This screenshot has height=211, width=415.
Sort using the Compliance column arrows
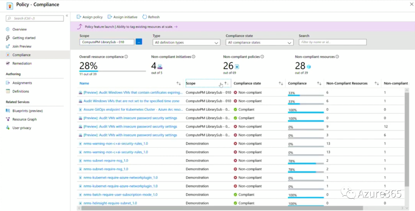319,83
